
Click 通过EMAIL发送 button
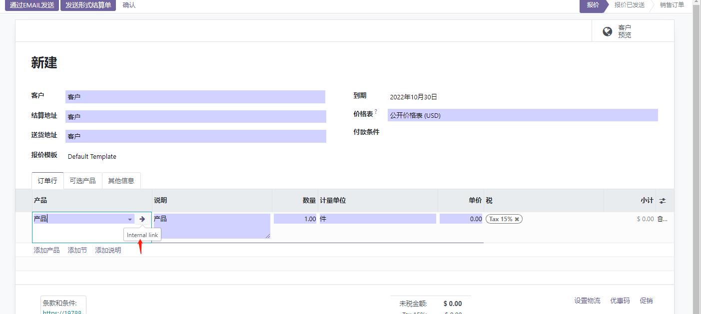pyautogui.click(x=32, y=5)
